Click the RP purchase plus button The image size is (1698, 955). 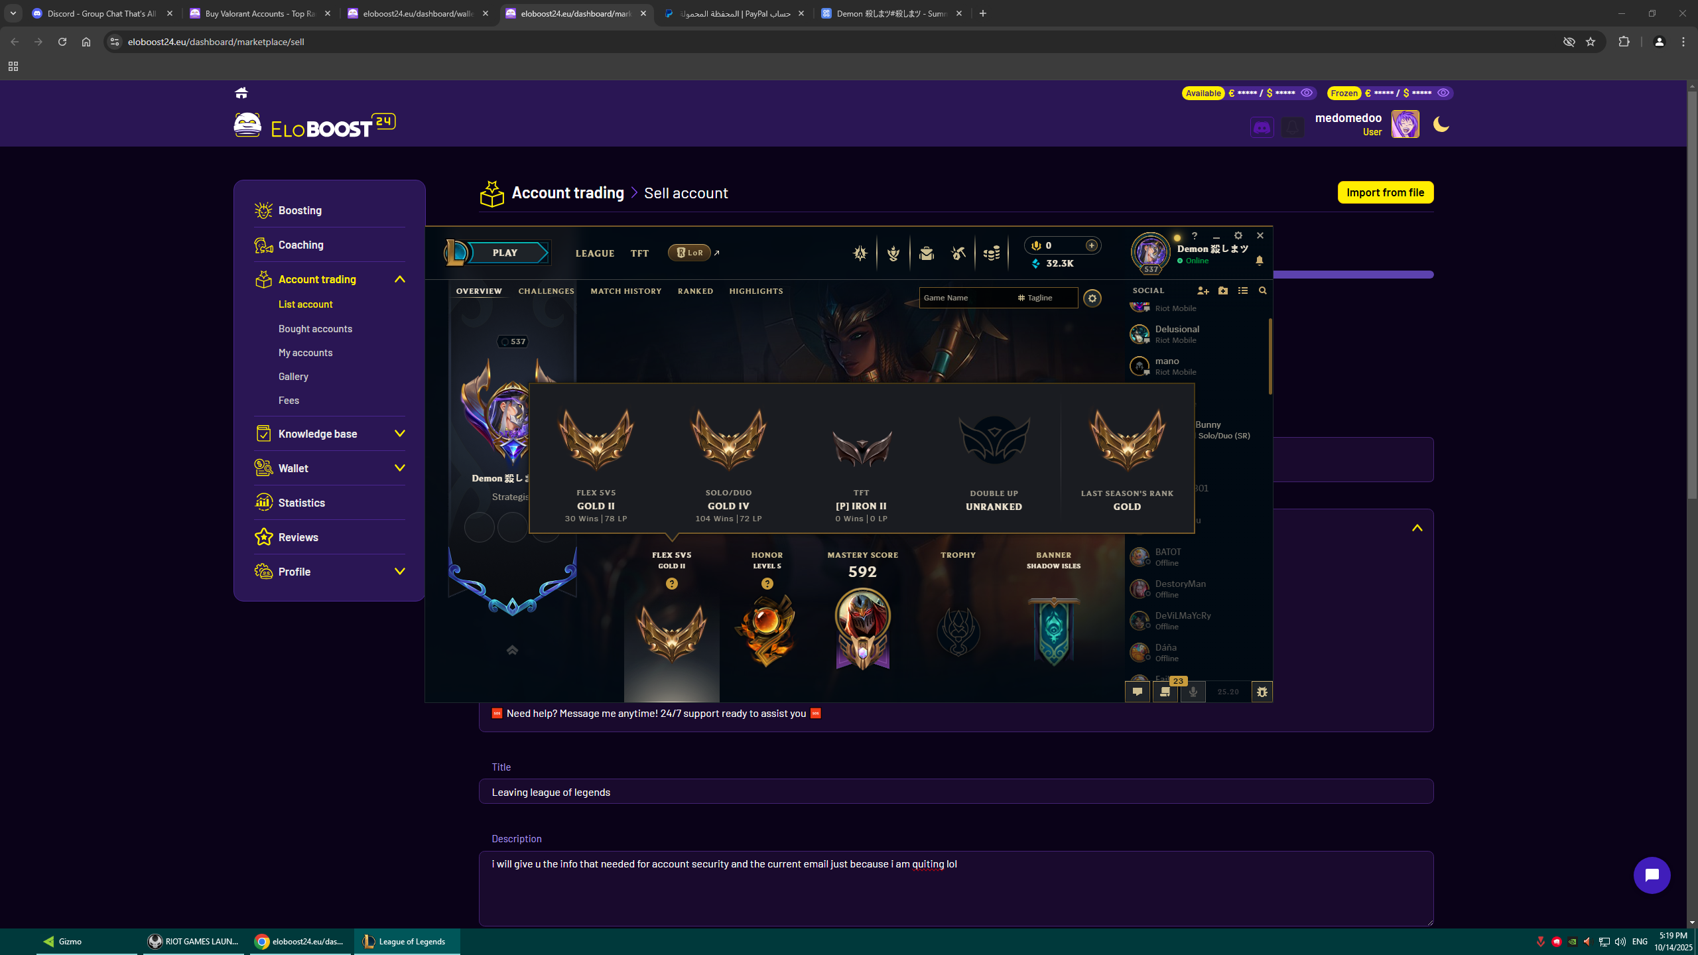click(1092, 245)
